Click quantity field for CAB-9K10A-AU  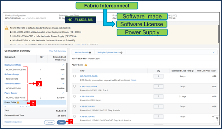click(159, 107)
